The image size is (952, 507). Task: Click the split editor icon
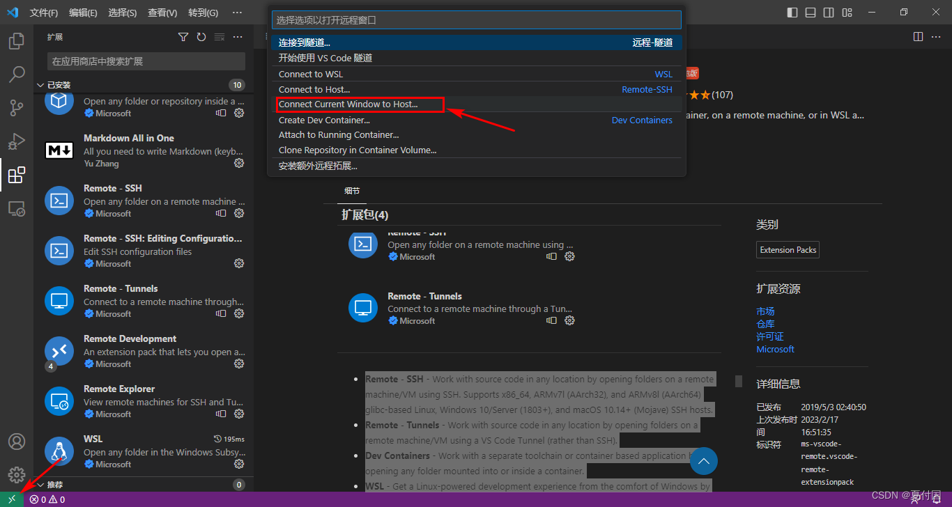click(x=918, y=36)
